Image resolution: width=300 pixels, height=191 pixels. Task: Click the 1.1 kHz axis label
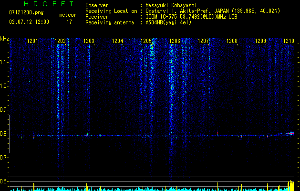4,62
